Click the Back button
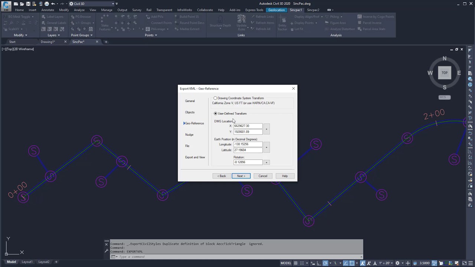Viewport: 475px width, 267px height. tap(222, 176)
